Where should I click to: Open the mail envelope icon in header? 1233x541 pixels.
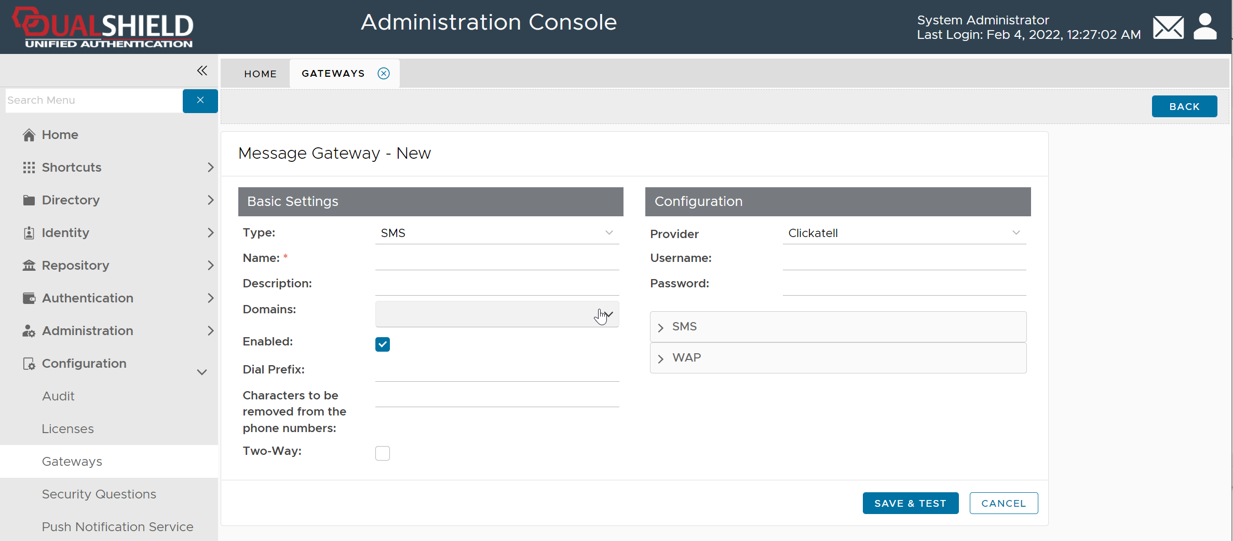(1168, 27)
